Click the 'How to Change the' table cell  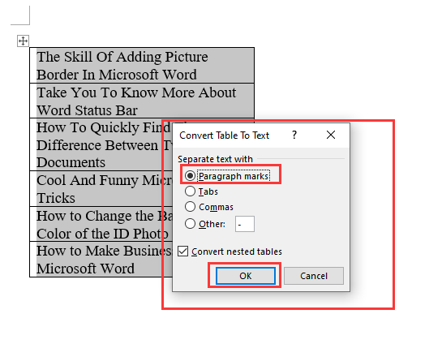101,224
